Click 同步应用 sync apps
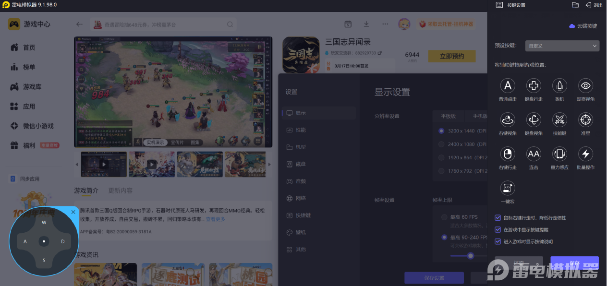The image size is (607, 286). click(25, 179)
